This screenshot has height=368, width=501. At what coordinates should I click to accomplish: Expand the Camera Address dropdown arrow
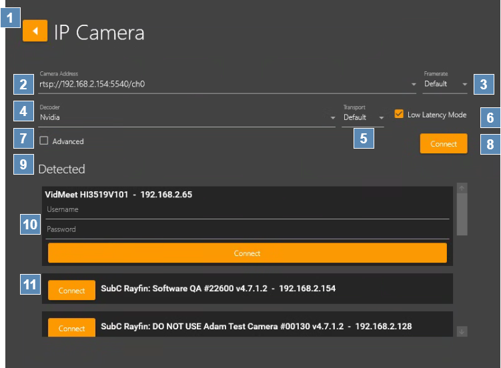tap(414, 85)
